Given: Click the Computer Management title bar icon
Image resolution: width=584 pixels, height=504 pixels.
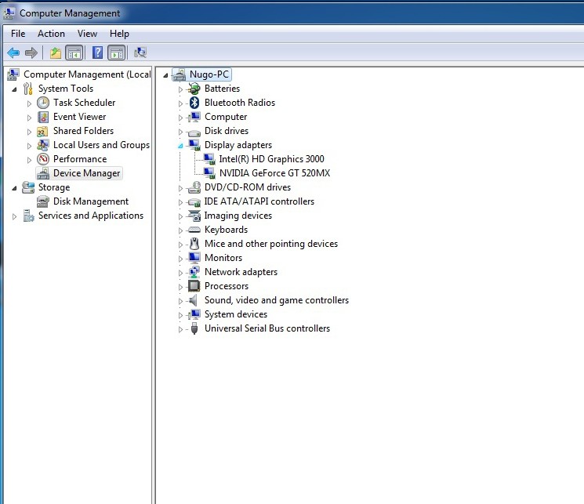Looking at the screenshot, I should (x=9, y=13).
